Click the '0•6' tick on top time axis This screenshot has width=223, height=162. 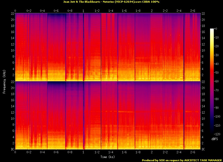pos(56,11)
